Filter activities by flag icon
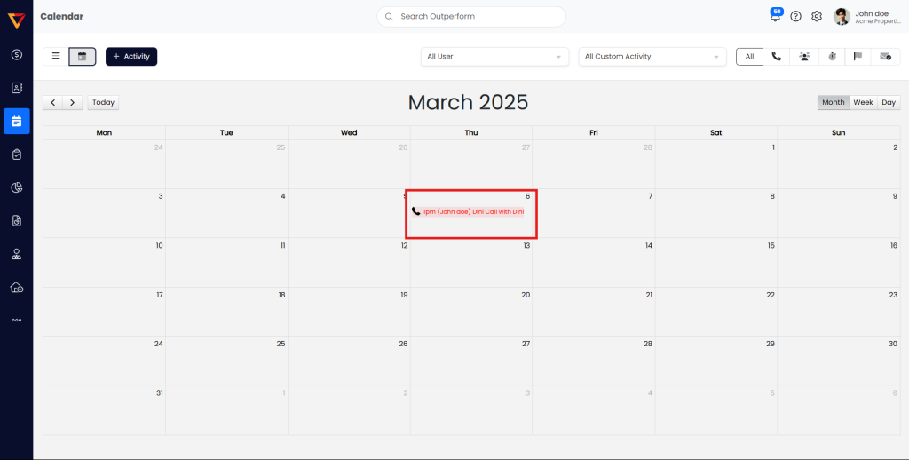Image resolution: width=909 pixels, height=460 pixels. [858, 56]
